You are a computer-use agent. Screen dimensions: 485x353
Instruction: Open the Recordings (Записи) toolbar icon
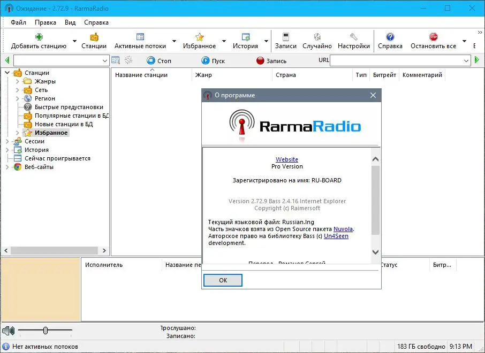285,37
